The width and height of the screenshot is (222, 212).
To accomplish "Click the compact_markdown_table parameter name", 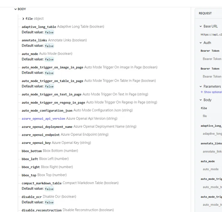I will pyautogui.click(x=41, y=183).
